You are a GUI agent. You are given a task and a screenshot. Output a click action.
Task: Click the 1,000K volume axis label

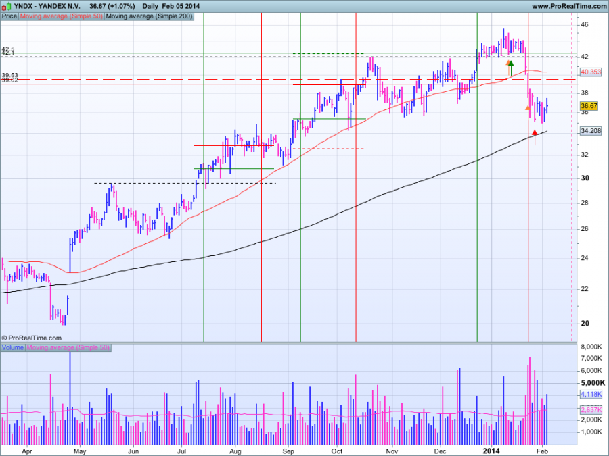[591, 432]
